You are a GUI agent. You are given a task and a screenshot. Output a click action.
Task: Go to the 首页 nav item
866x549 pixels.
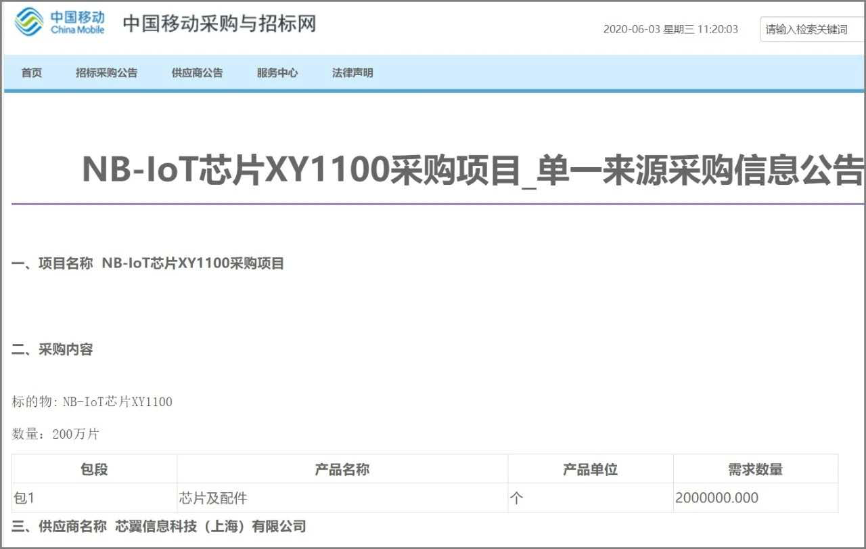coord(31,72)
